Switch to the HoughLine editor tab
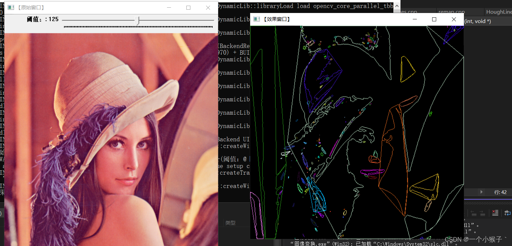 (499, 12)
